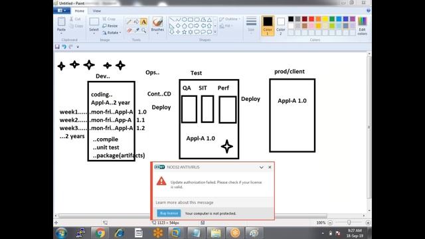Click the zoom in plus button
Screen dimensions: 425x239
point(368,223)
